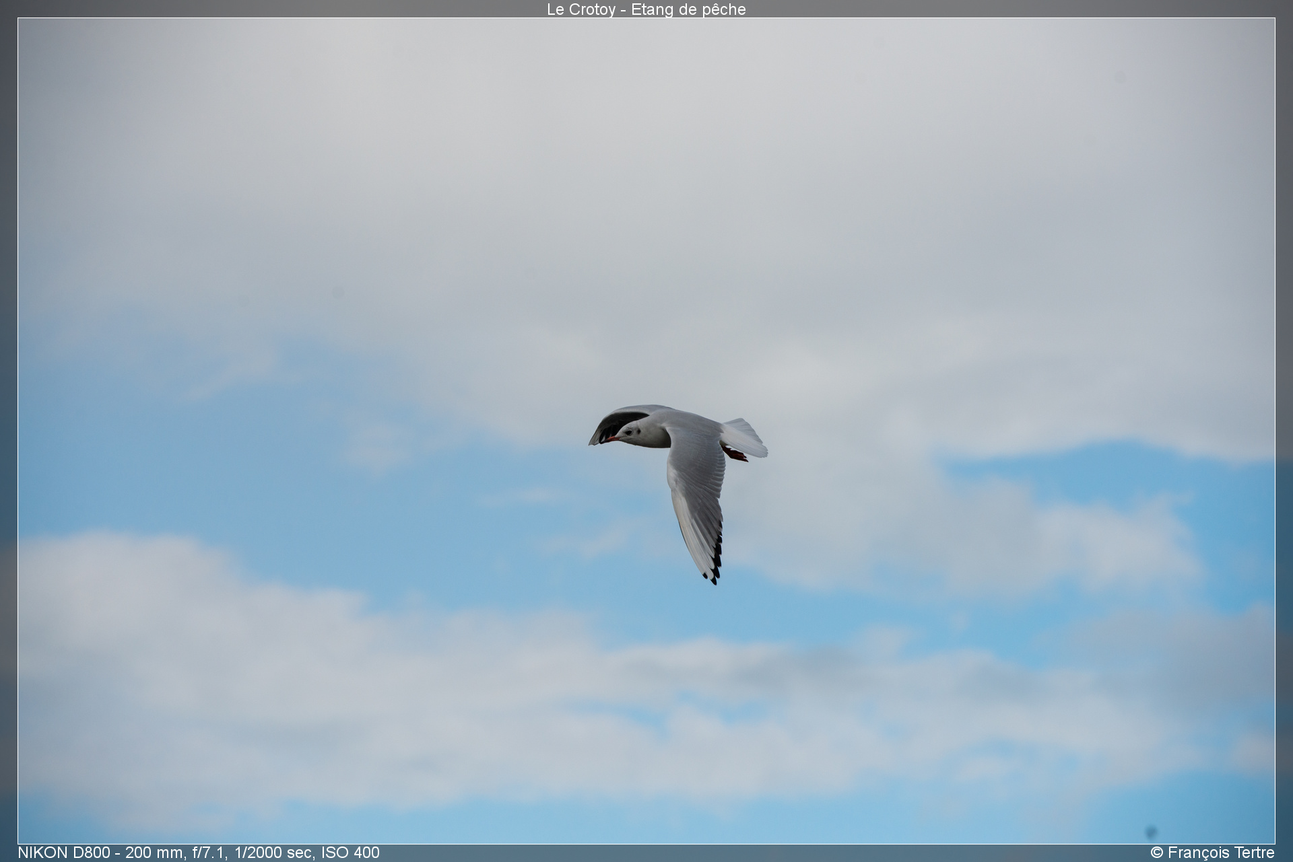This screenshot has height=862, width=1293.
Task: Click the EXIF text 'NIKON D800 - 200 mm, f/7.1, 1/2000 sec, ISO 400'
Action: pos(199,853)
